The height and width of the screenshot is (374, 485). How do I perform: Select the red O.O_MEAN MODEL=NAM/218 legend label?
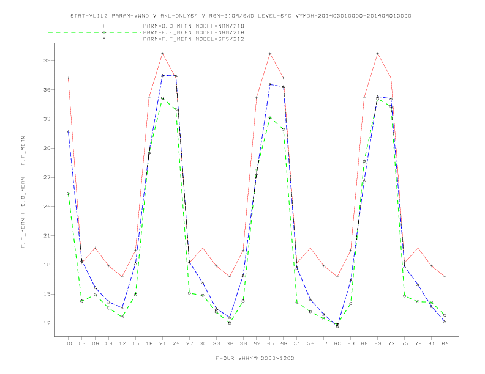click(x=194, y=26)
